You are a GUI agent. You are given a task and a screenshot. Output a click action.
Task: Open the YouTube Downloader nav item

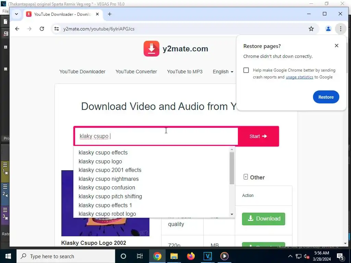coord(82,72)
